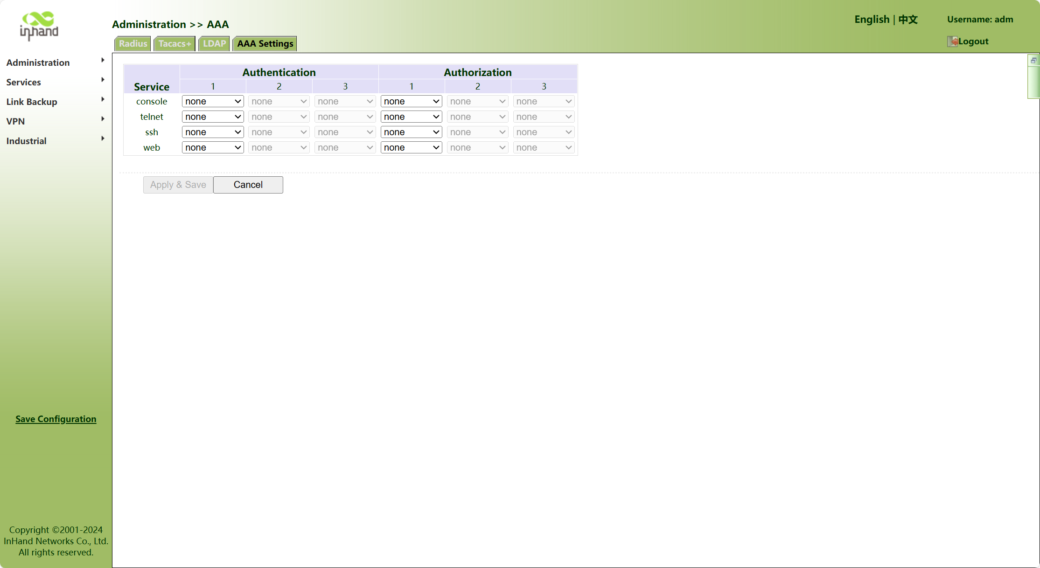This screenshot has height=568, width=1040.
Task: Switch to the Radius tab
Action: 133,43
